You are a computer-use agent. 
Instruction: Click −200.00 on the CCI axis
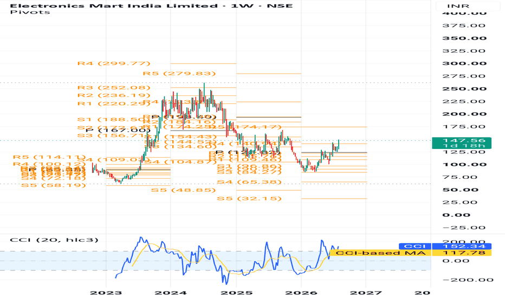(x=468, y=280)
